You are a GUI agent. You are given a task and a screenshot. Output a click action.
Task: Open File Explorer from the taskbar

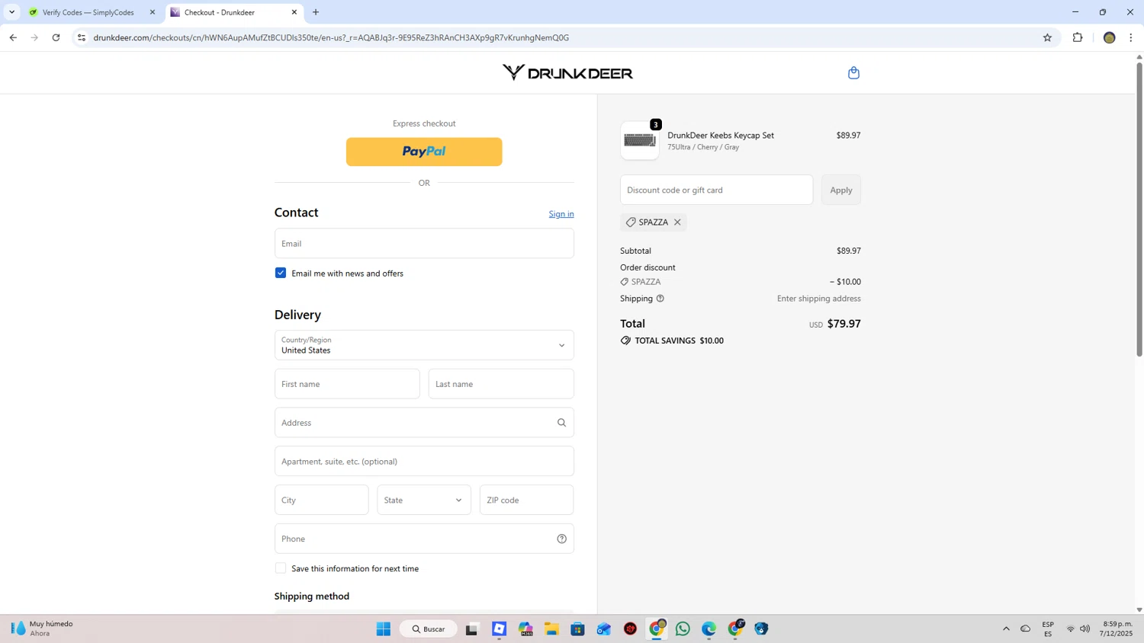(x=551, y=629)
